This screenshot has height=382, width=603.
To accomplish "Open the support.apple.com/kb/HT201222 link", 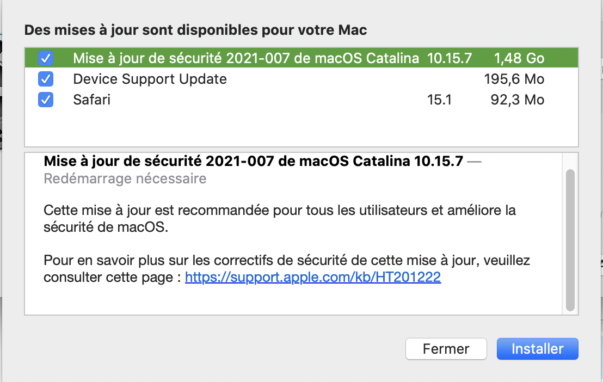I will point(313,278).
